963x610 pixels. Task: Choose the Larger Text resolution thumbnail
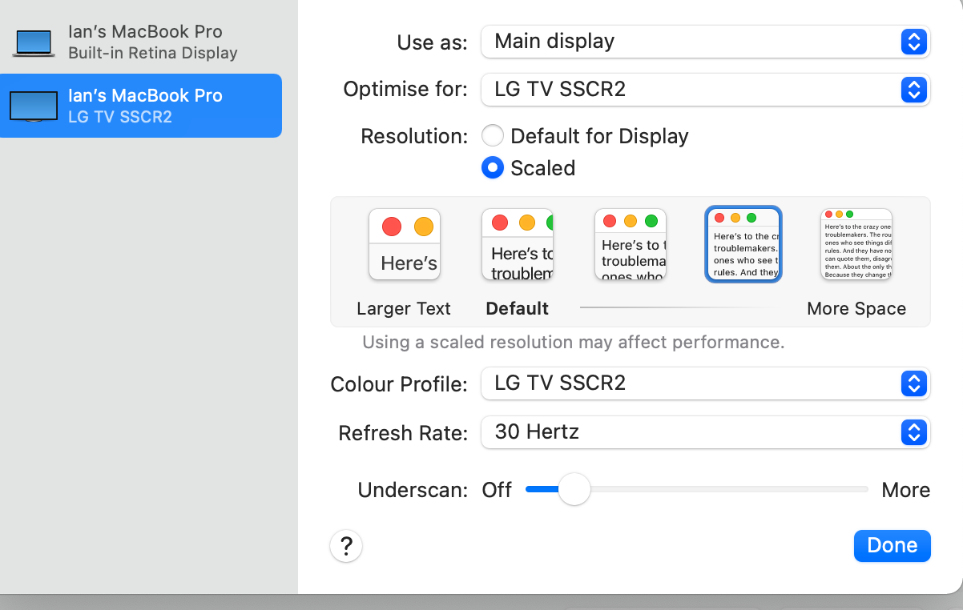tap(404, 244)
